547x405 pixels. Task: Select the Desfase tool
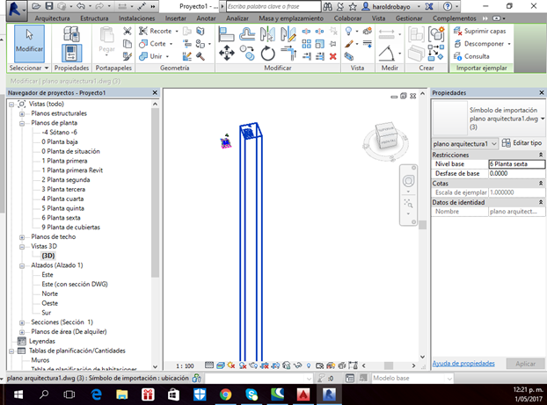[247, 34]
